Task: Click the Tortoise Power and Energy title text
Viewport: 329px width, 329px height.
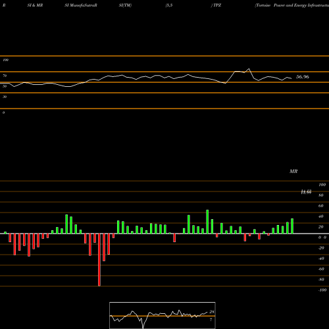Action: (292, 5)
